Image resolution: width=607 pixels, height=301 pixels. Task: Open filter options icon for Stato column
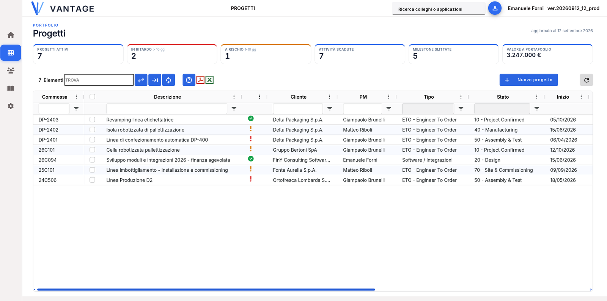(x=537, y=109)
